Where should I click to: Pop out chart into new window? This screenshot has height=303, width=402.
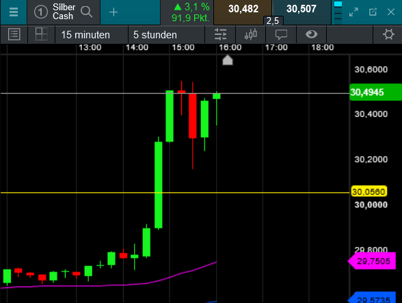click(373, 12)
